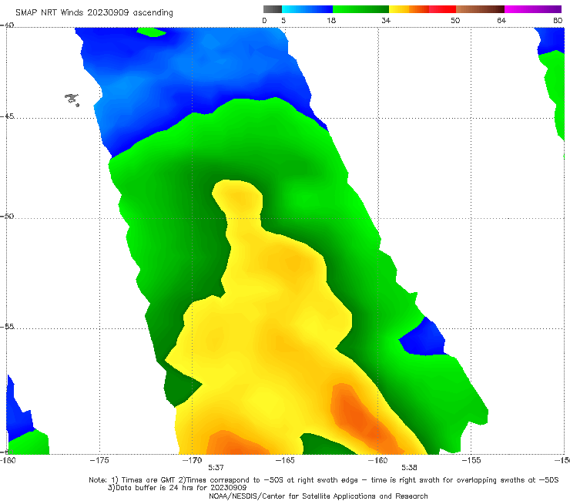The height and width of the screenshot is (501, 570).
Task: Pick the brown 50-64 segment of color bar
Action: point(480,9)
